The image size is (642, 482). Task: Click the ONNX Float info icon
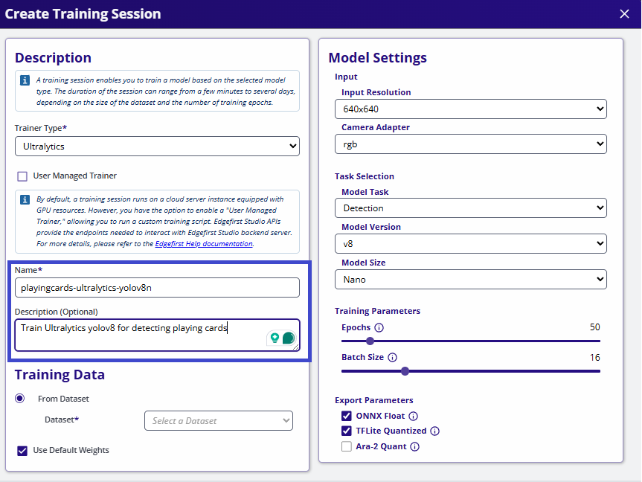(414, 417)
